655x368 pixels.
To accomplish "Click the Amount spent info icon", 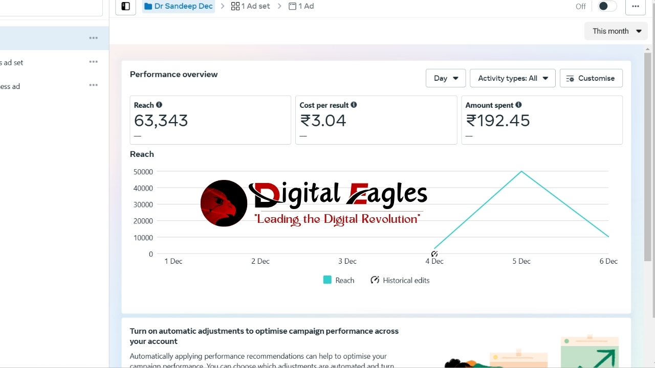I will (518, 105).
